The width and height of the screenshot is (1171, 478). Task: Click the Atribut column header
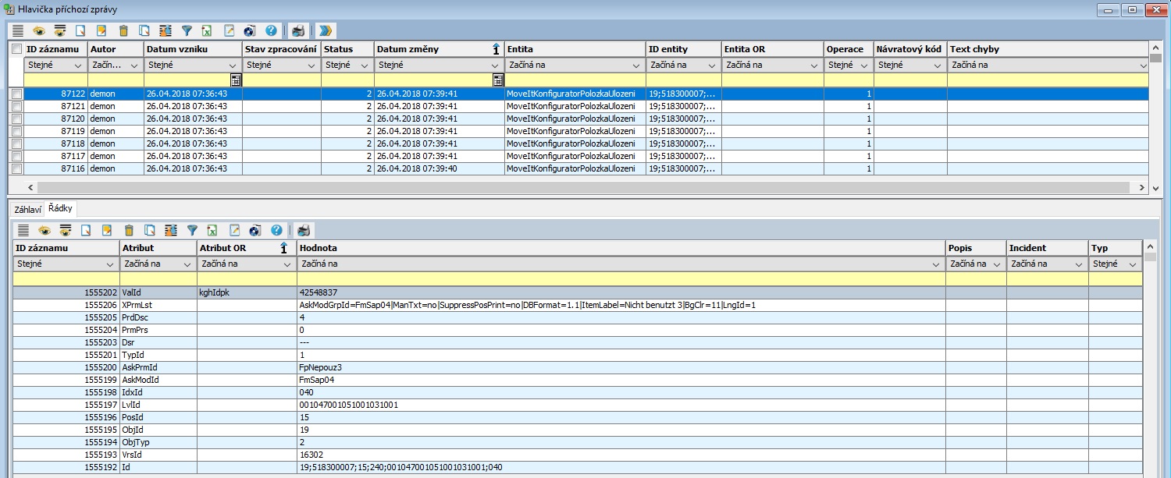[x=158, y=248]
